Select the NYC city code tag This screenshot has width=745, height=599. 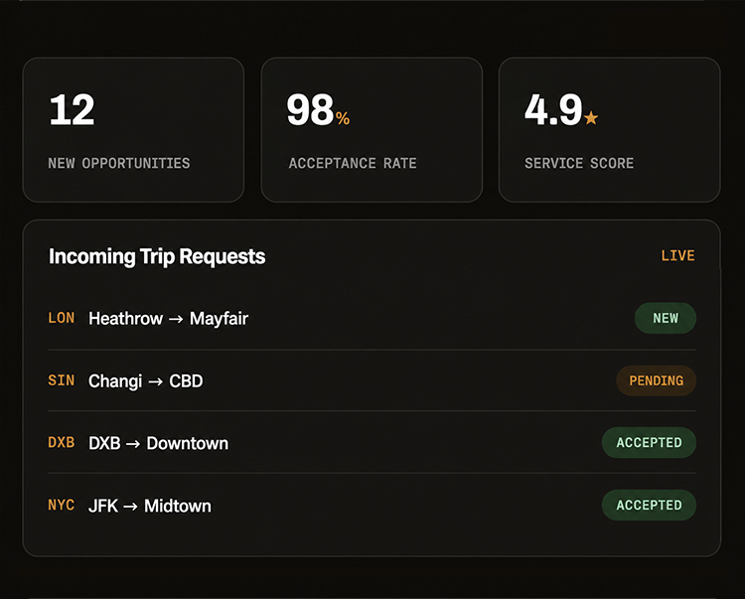click(62, 505)
